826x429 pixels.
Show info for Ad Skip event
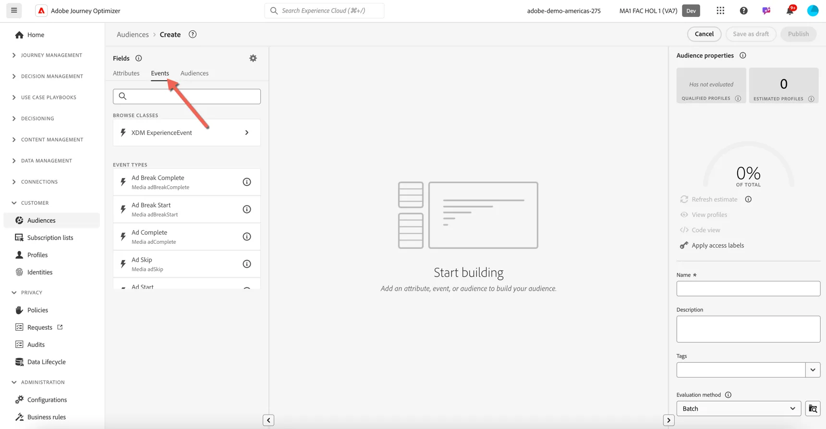pyautogui.click(x=247, y=264)
